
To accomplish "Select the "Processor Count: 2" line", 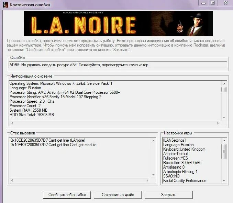I will tap(25, 106).
